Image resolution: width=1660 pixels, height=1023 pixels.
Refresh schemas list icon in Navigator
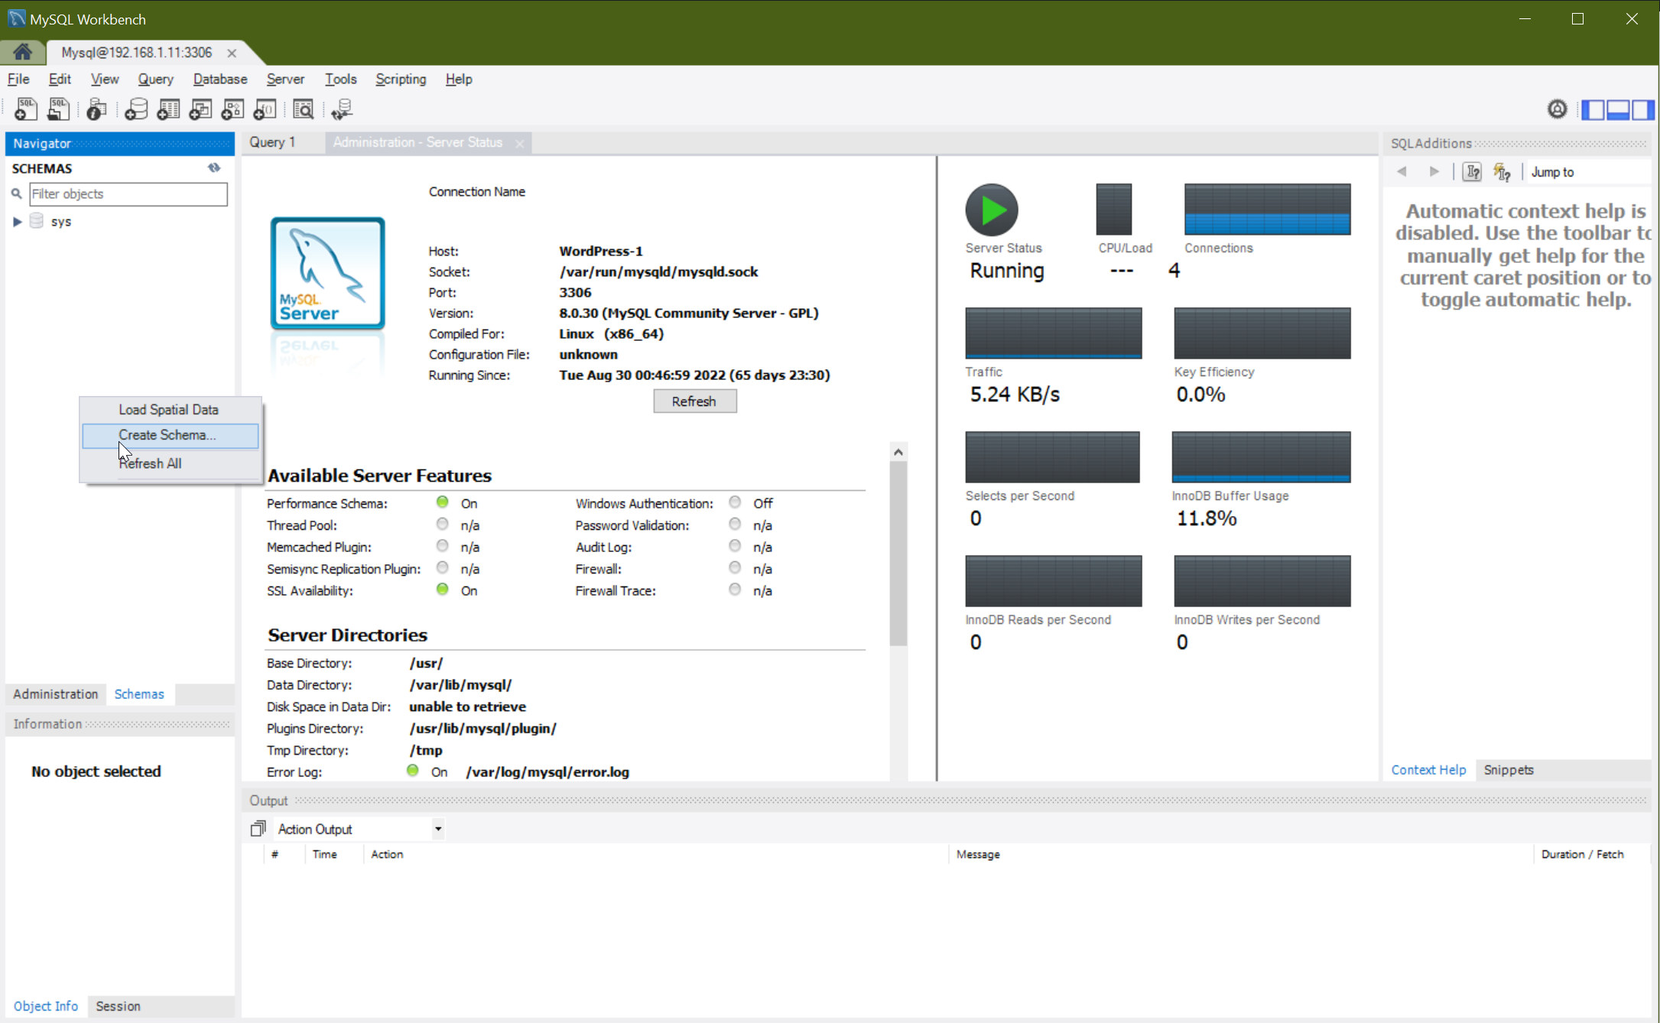point(214,167)
